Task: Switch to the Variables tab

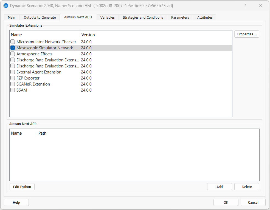Action: [x=107, y=17]
